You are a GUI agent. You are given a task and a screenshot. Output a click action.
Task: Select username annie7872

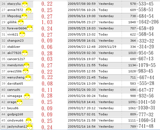[15, 10]
